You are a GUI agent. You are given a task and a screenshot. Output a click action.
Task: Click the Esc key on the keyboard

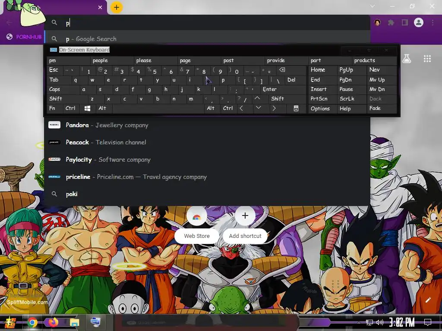point(55,70)
